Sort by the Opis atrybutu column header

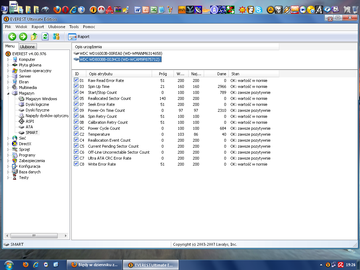coord(119,74)
